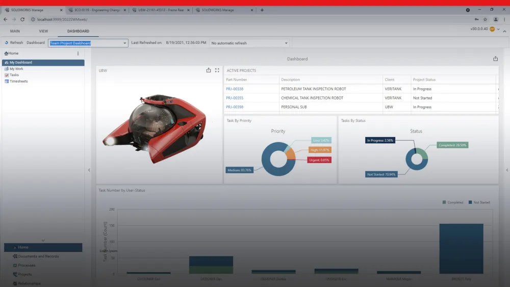The width and height of the screenshot is (510, 287).
Task: Click Documents and Records module icon
Action: click(x=15, y=256)
